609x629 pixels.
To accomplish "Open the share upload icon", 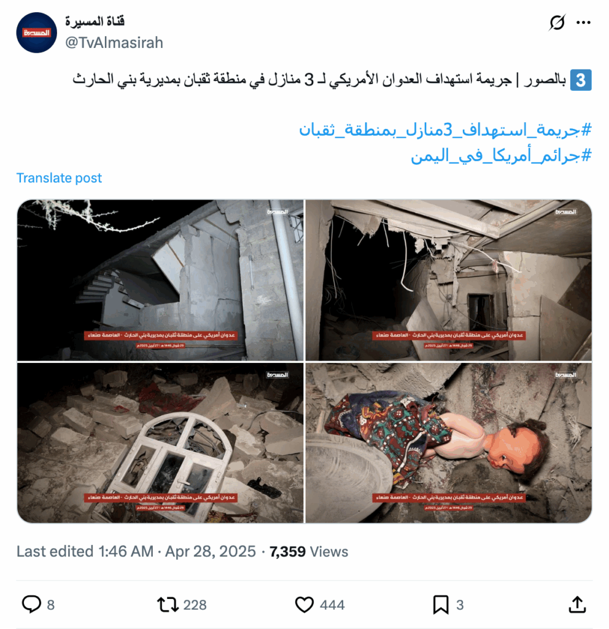I will [x=577, y=604].
